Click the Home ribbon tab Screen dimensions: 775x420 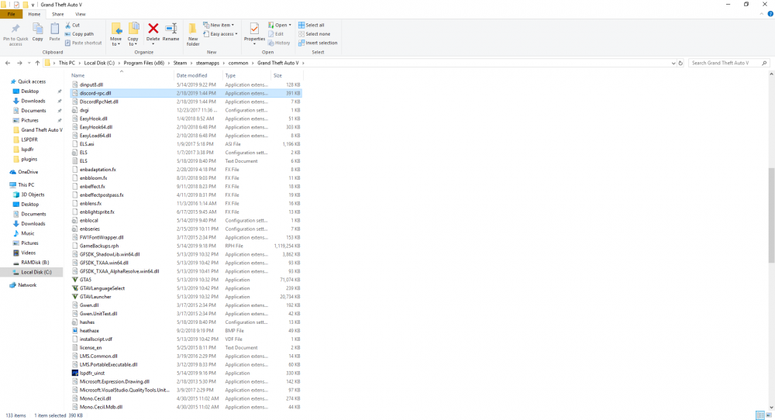click(x=34, y=14)
